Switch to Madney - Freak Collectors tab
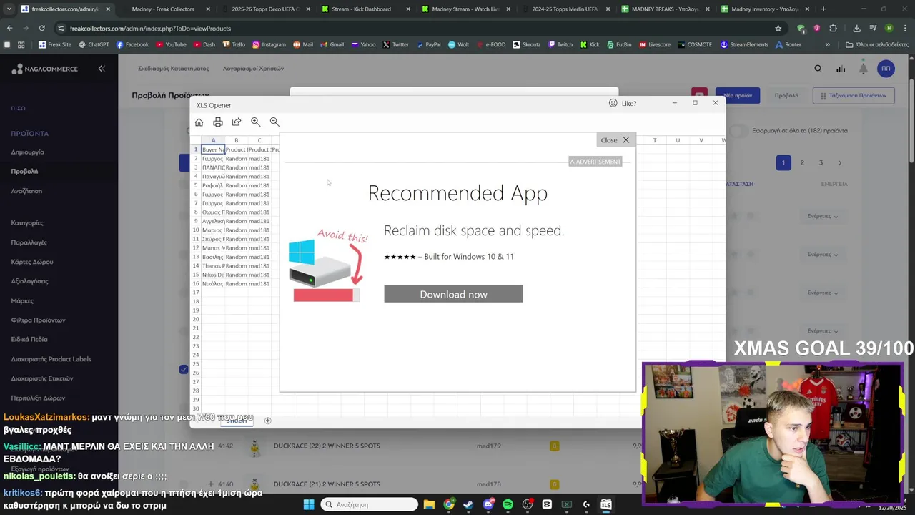The image size is (915, 515). point(163,9)
